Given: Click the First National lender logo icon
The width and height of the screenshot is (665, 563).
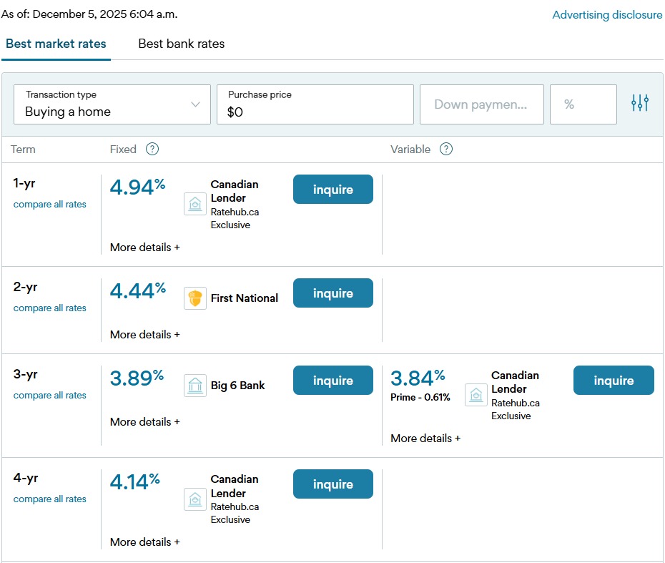Looking at the screenshot, I should [195, 298].
